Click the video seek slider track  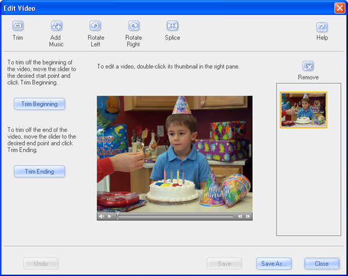174,216
